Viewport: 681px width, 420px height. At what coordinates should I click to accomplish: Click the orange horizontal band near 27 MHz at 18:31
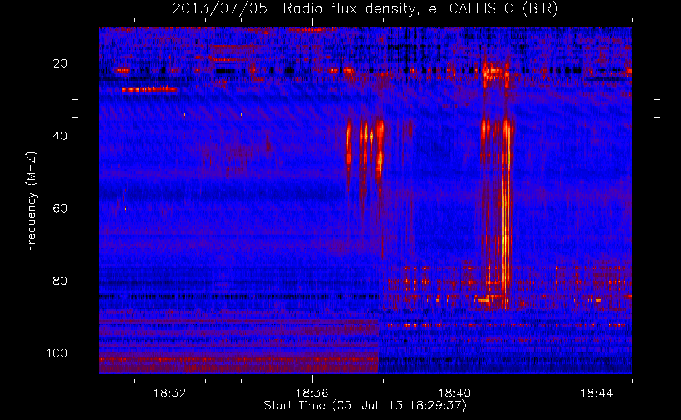pos(149,89)
